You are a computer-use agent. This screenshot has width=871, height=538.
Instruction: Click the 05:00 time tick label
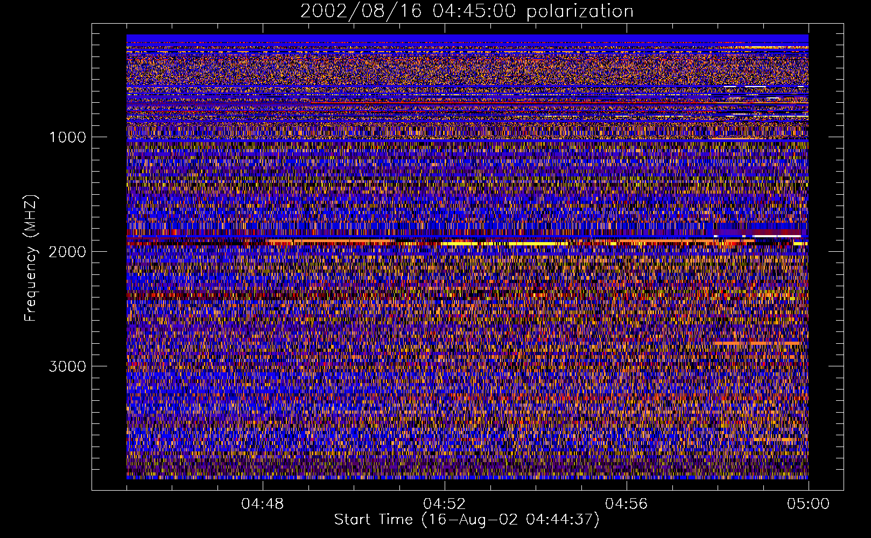(809, 504)
